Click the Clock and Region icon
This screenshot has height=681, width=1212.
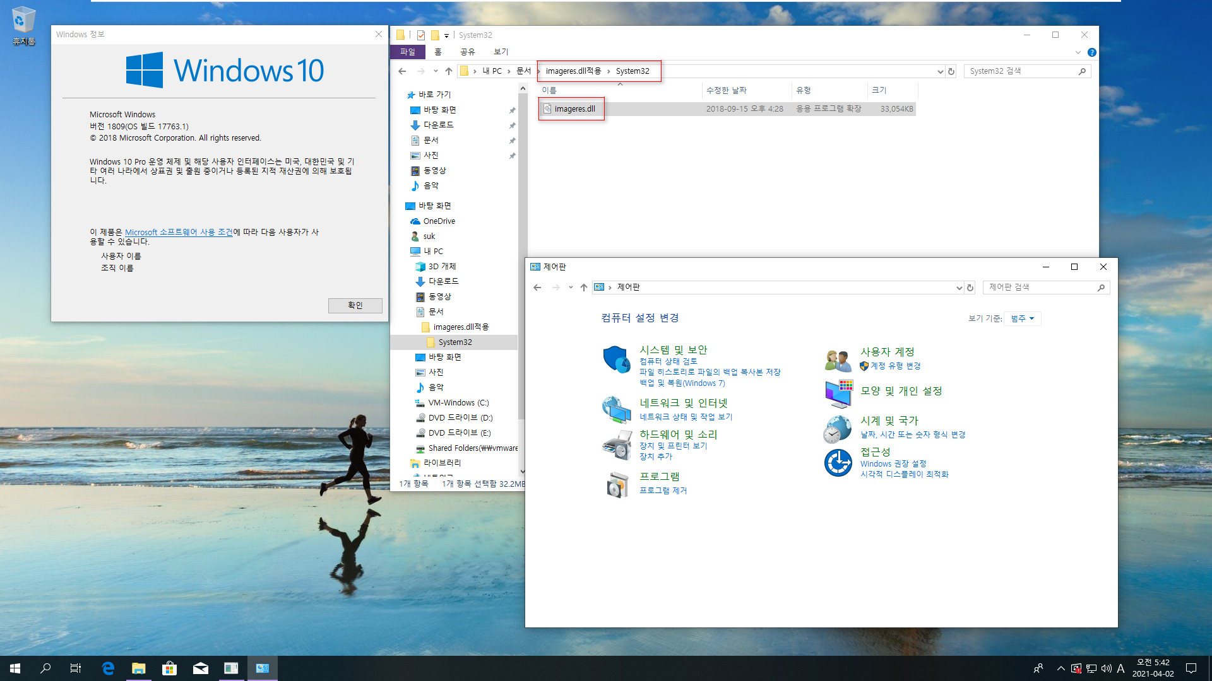coord(837,429)
